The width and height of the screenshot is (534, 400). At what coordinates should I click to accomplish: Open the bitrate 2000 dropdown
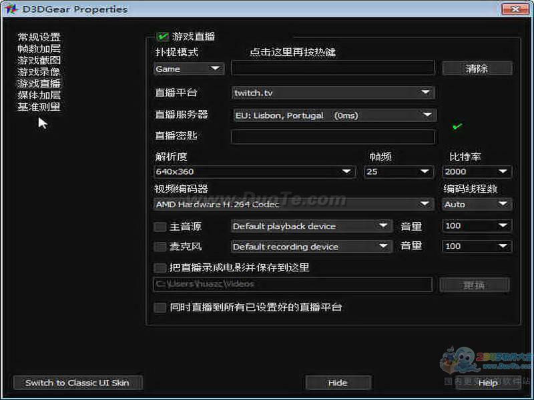tap(477, 171)
